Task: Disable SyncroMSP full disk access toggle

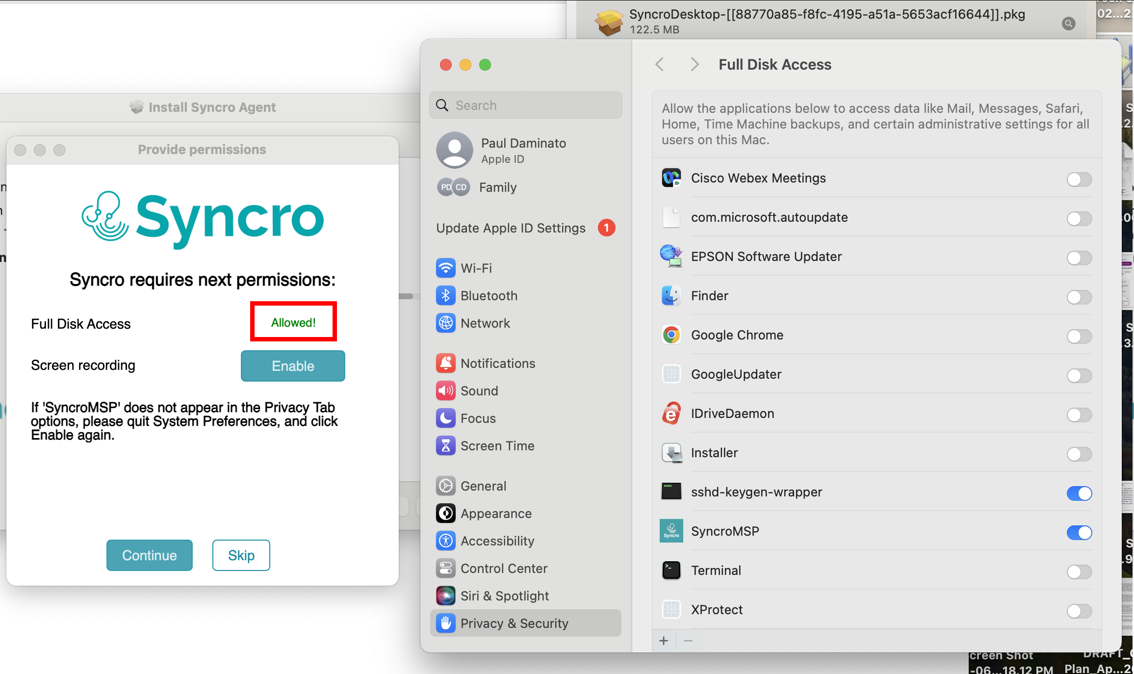Action: click(x=1079, y=532)
